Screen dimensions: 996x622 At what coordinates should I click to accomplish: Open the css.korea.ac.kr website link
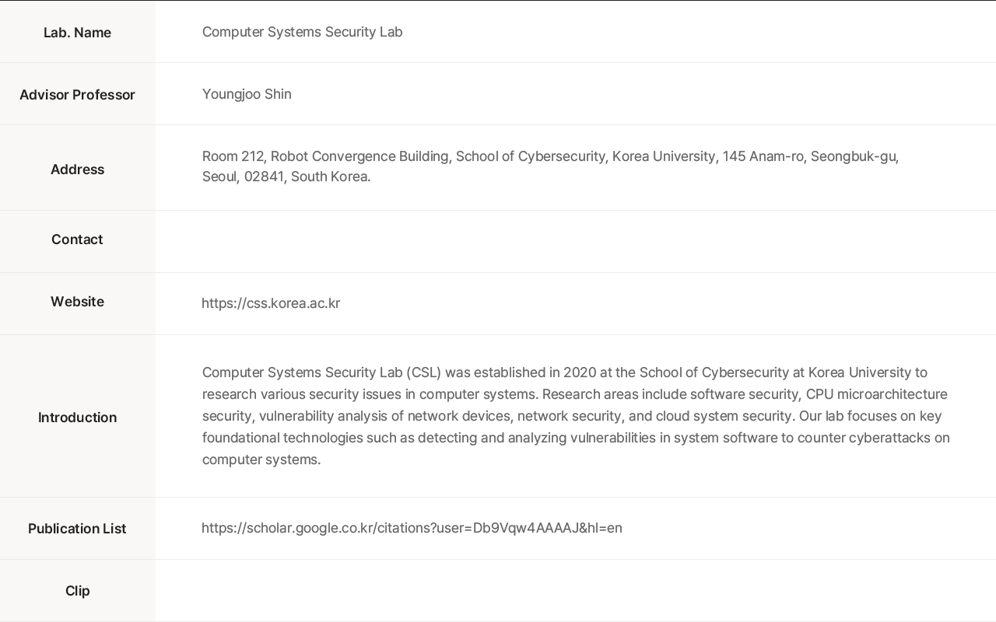click(x=270, y=303)
